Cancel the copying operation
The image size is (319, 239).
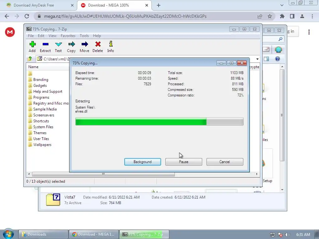coord(225,162)
